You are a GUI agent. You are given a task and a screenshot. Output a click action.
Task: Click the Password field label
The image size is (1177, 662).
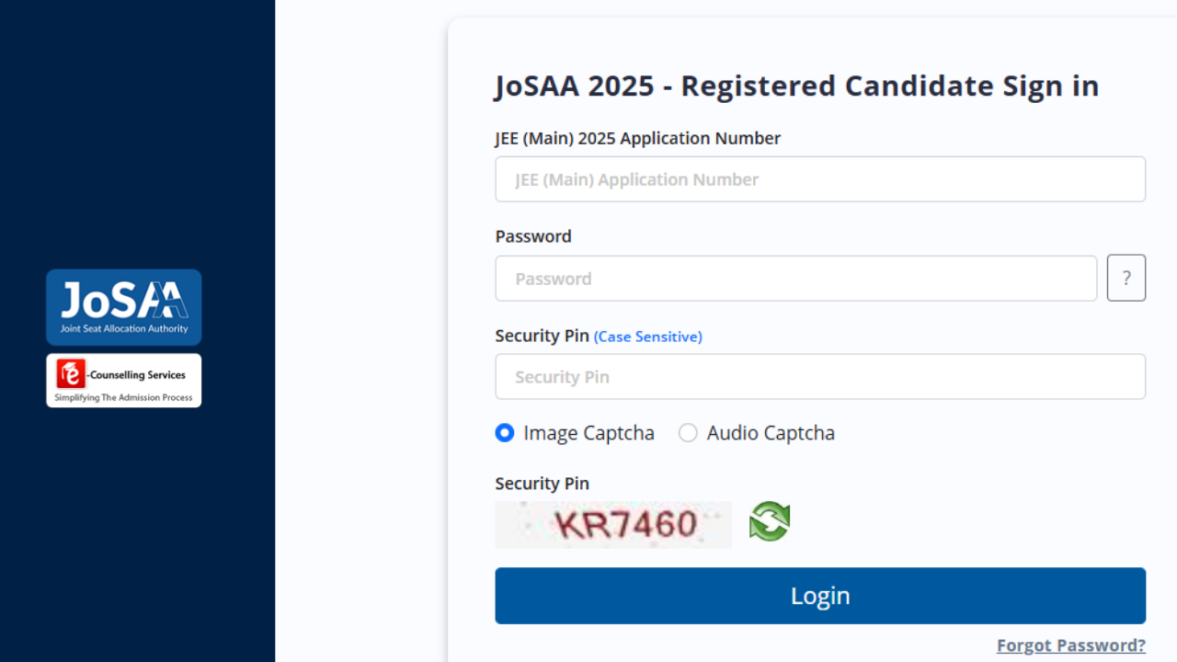(x=533, y=236)
